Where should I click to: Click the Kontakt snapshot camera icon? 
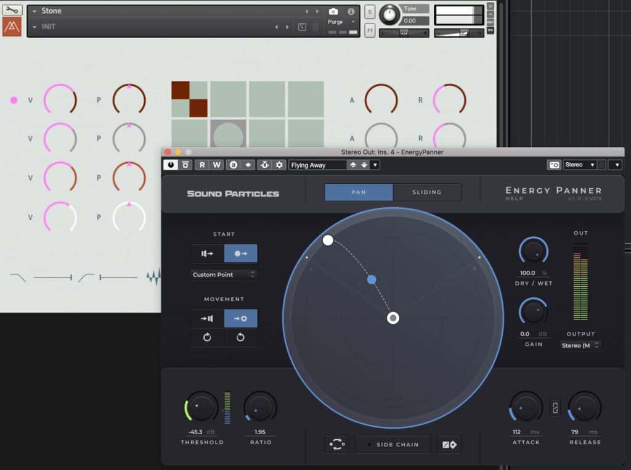333,11
